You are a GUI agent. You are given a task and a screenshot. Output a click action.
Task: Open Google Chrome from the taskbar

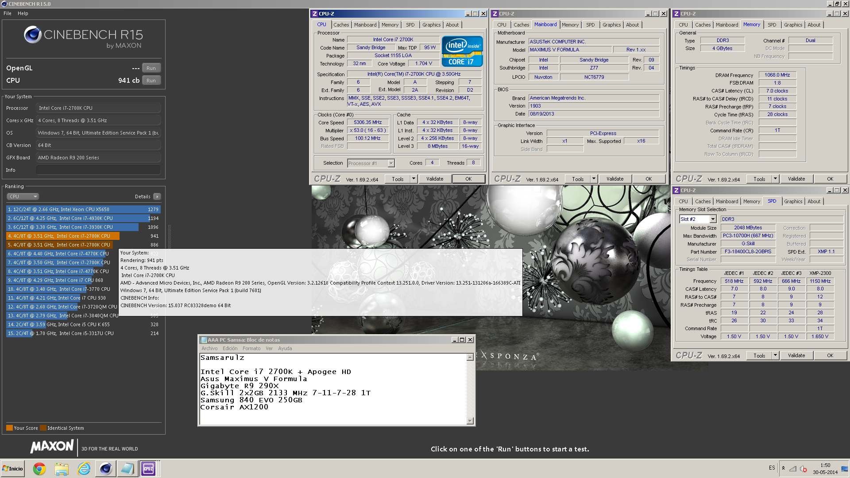39,469
